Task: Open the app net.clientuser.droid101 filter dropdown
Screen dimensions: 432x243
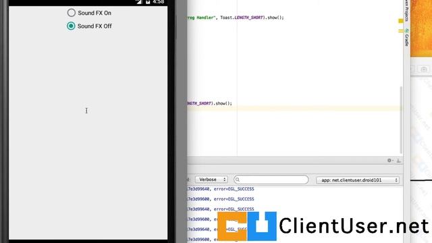Action: click(x=358, y=180)
